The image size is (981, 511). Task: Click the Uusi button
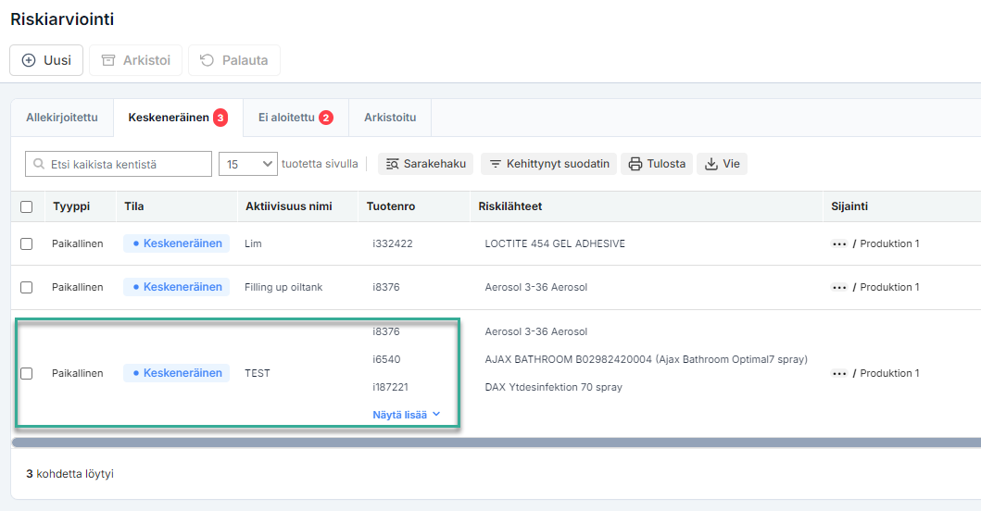(46, 60)
